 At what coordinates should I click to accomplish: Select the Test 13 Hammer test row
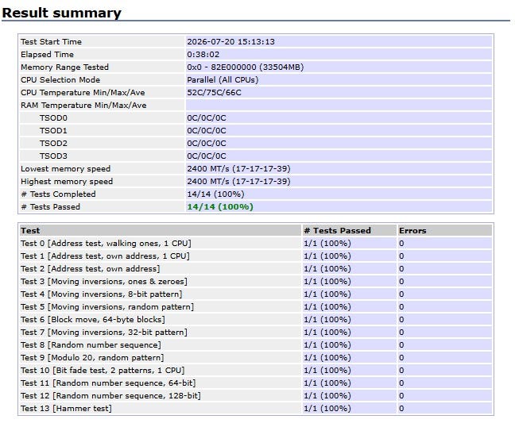(x=256, y=408)
